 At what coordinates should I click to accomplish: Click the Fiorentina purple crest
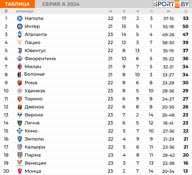point(20,58)
